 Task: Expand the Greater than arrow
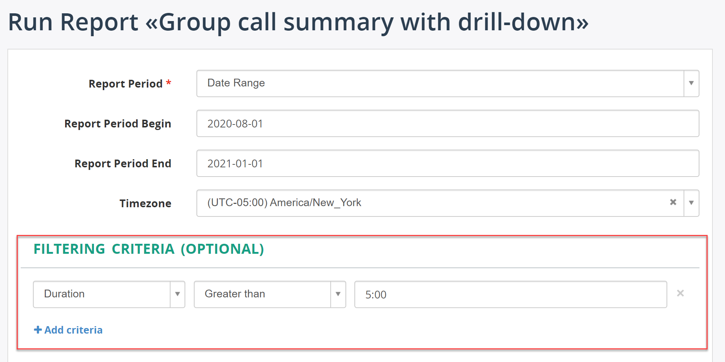coord(338,294)
